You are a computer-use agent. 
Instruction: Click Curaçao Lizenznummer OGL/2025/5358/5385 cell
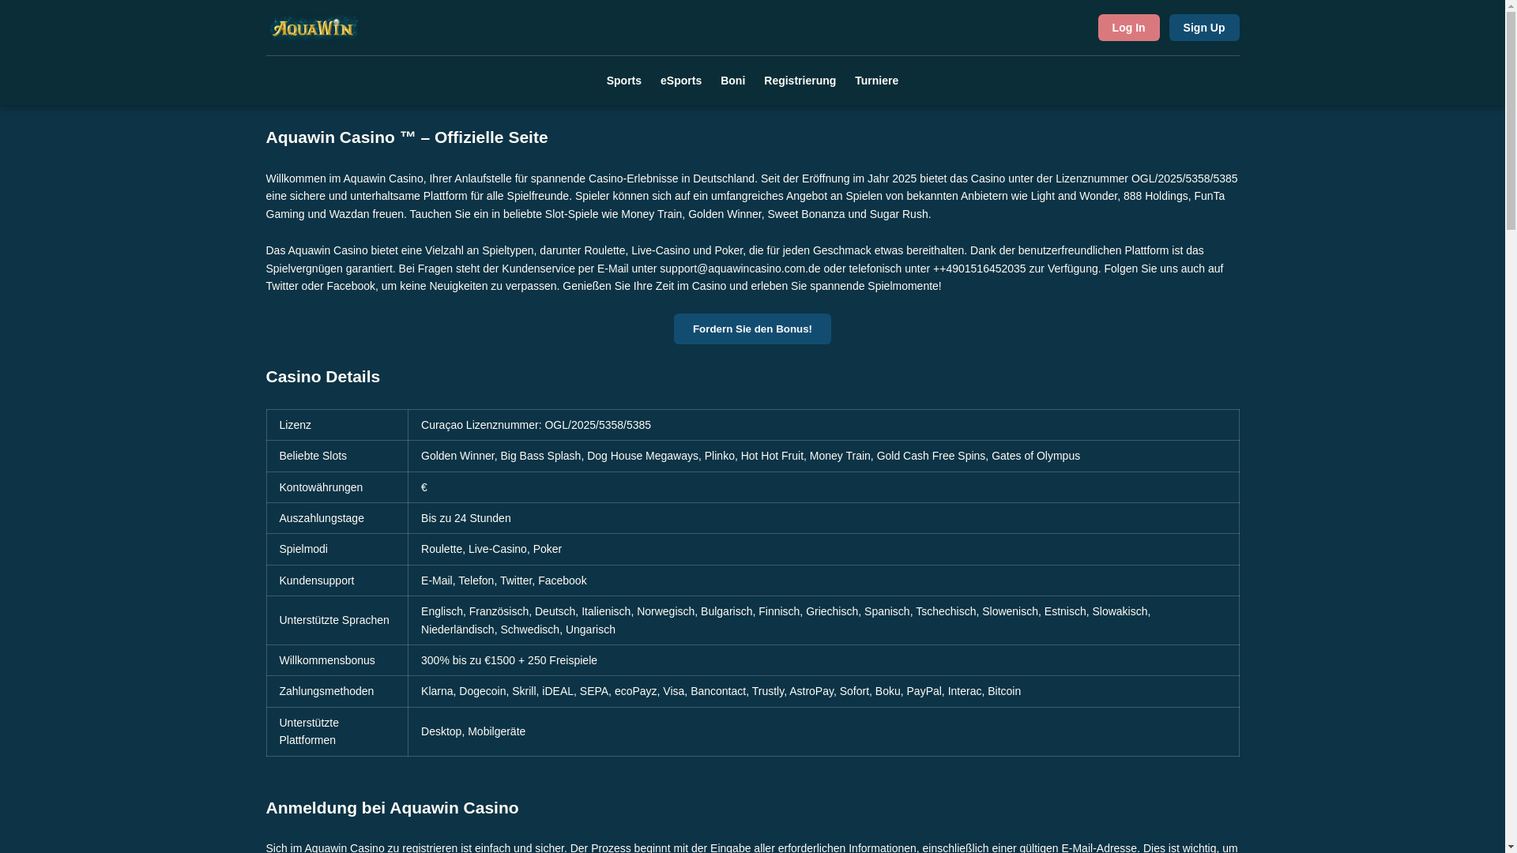coord(823,425)
